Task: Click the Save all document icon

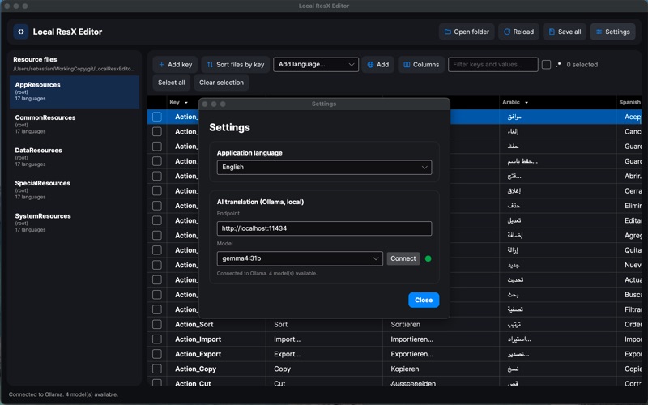Action: [x=552, y=32]
